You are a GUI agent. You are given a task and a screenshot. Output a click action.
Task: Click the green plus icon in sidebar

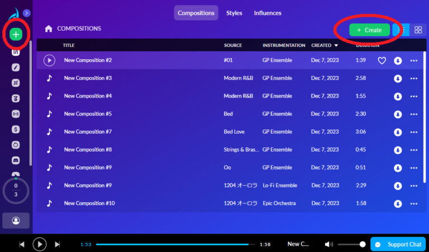pos(16,35)
